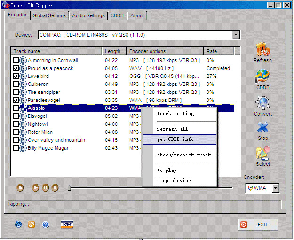This screenshot has width=294, height=240.
Task: Uncheck the Proud as a peacock track
Action: 16,68
